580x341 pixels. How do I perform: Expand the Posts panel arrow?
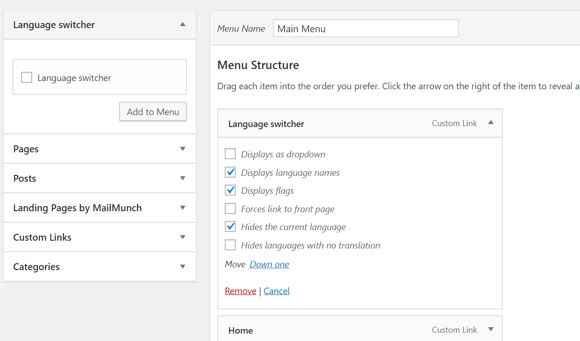click(x=182, y=178)
